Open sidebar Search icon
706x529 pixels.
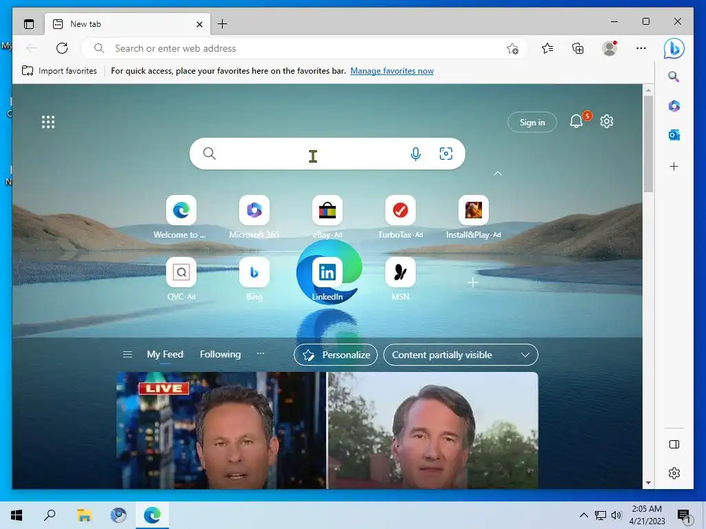[674, 76]
